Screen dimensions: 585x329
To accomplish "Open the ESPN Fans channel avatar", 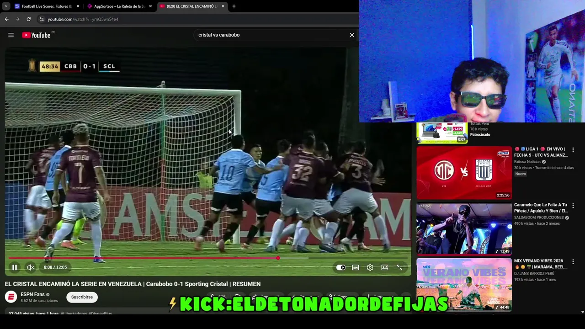I will click(11, 297).
